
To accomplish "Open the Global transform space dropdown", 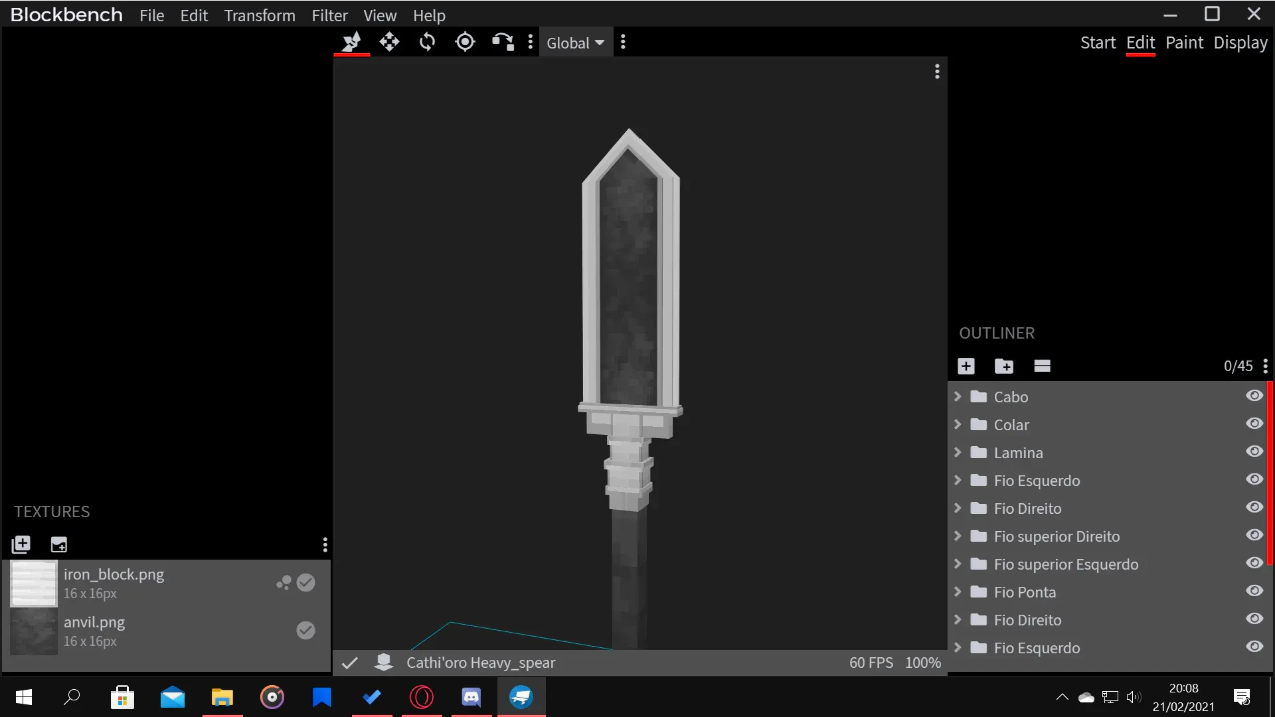I will [x=575, y=43].
